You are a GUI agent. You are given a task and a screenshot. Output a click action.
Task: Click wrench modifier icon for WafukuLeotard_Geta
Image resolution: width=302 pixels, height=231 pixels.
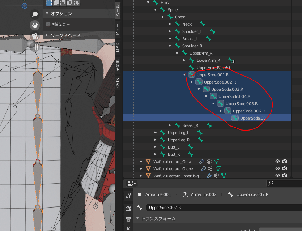click(202, 161)
